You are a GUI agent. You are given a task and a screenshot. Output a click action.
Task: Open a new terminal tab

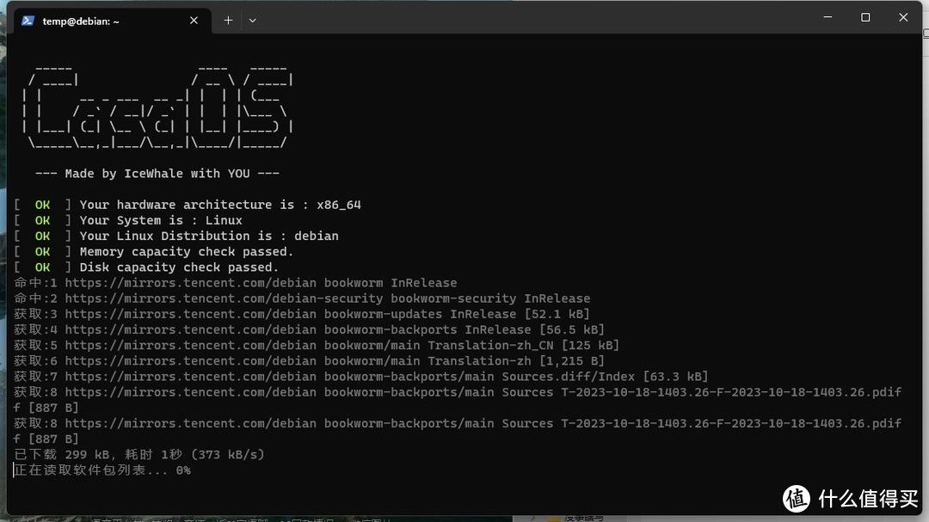(228, 21)
